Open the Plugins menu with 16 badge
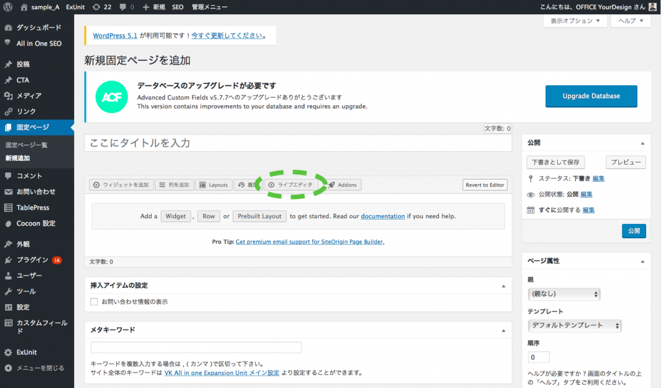661x388 pixels. (32, 260)
